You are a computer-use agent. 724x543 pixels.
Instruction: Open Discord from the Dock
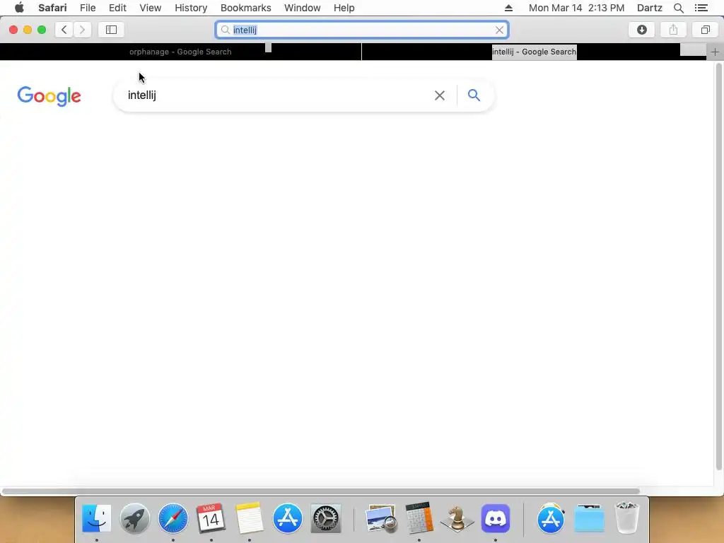coord(496,518)
